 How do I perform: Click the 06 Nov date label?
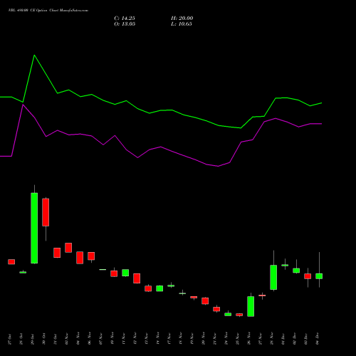pyautogui.click(x=89, y=339)
